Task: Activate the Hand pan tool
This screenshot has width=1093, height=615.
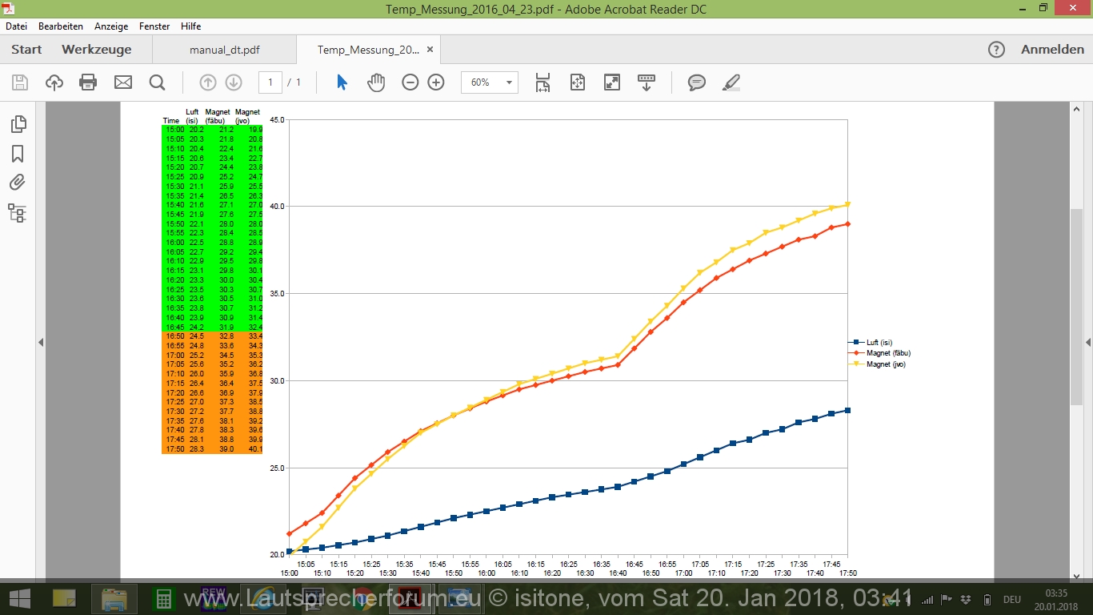Action: [376, 82]
